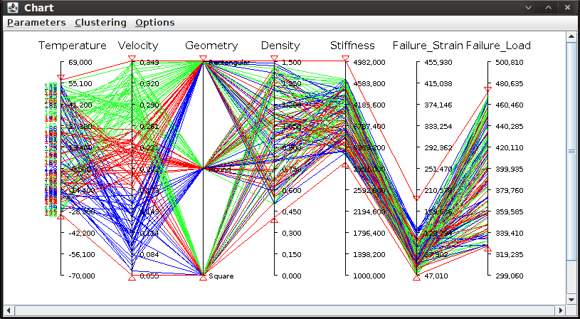This screenshot has width=580, height=319.
Task: Click the 1000,000 Stiffness tick label
Action: pos(369,276)
